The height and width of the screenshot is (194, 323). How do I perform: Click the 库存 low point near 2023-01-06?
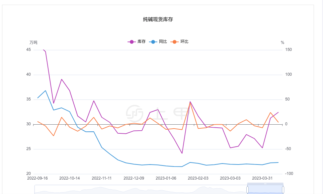click(182, 153)
